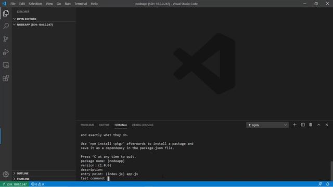The height and width of the screenshot is (187, 333).
Task: Focus the terminal at test command prompt
Action: click(x=108, y=178)
